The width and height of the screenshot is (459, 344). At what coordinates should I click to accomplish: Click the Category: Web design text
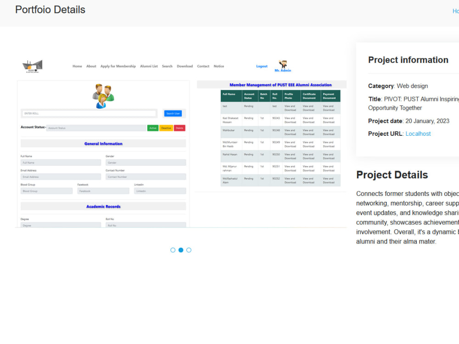(398, 86)
